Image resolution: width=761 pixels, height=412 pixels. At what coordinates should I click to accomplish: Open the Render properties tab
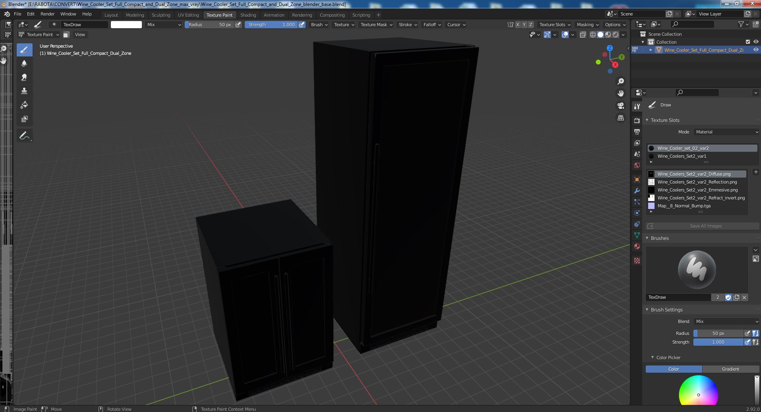point(637,120)
